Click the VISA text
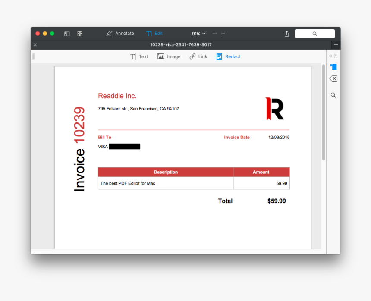The width and height of the screenshot is (371, 301). pyautogui.click(x=103, y=147)
